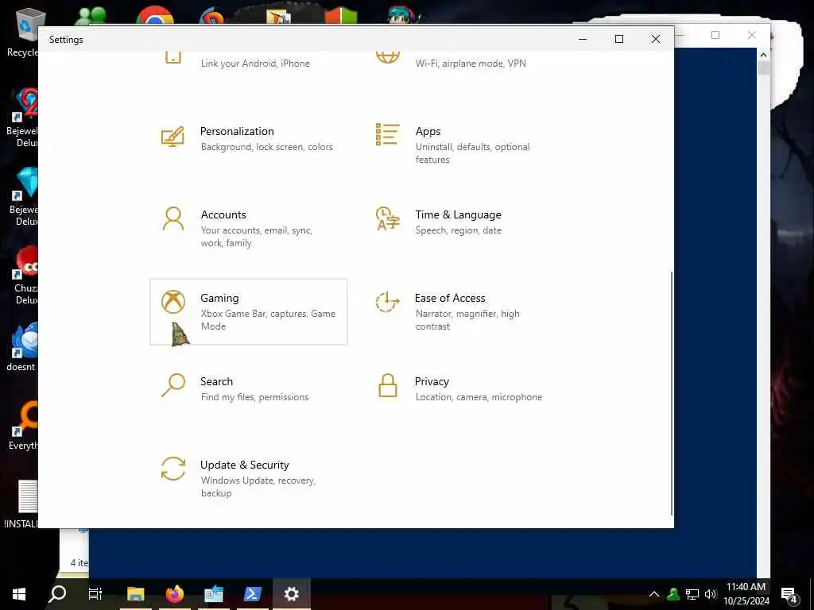
Task: Go to Time & Language heading
Action: coord(458,214)
